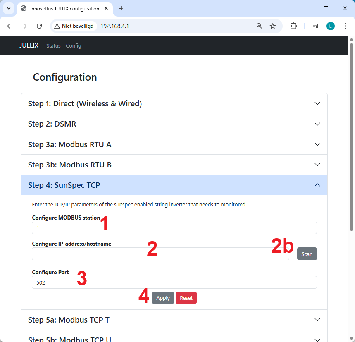This screenshot has width=355, height=342.
Task: Open the media controls icon
Action: coord(316,26)
